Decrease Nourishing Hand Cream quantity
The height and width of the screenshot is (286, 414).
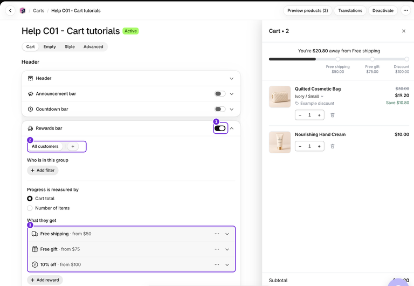coord(300,146)
